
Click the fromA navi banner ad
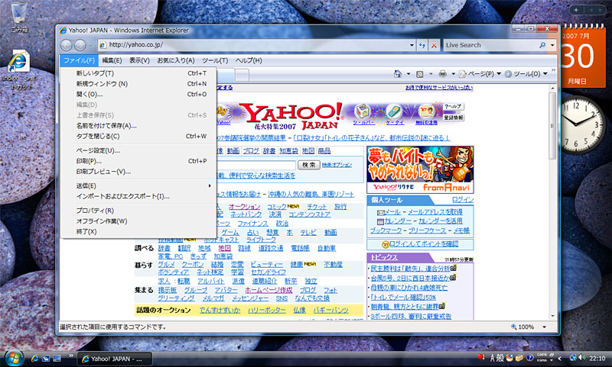420,169
